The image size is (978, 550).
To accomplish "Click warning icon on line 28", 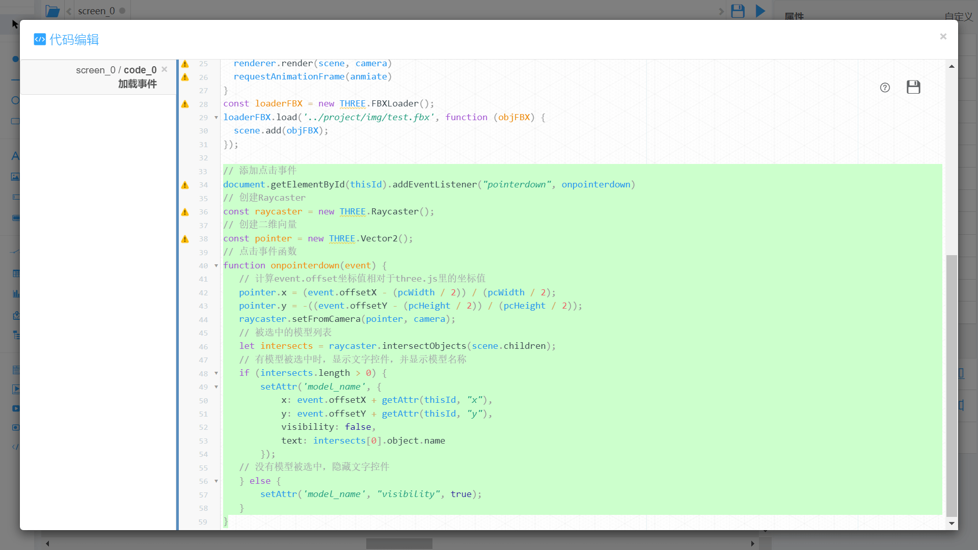I will click(x=185, y=104).
